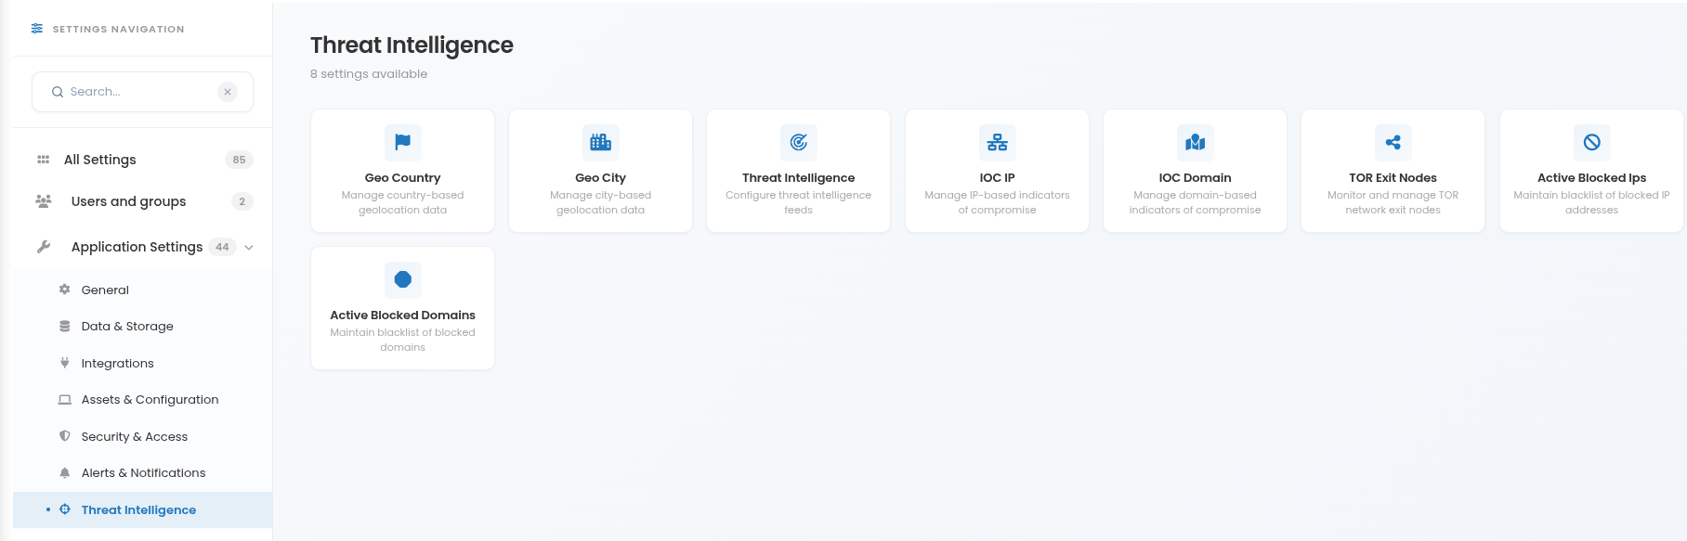Open Alerts & Notifications settings
This screenshot has height=541, width=1687.
pyautogui.click(x=143, y=472)
